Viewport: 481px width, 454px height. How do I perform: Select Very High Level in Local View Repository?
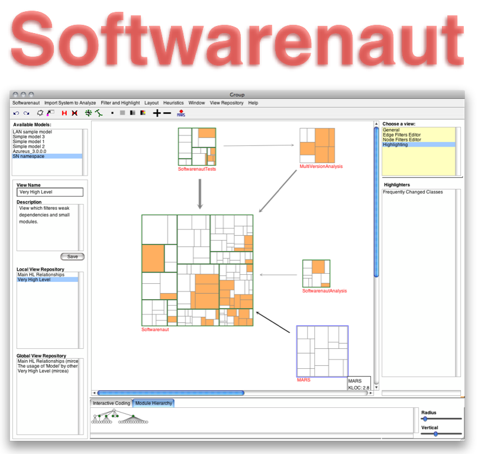tap(47, 280)
